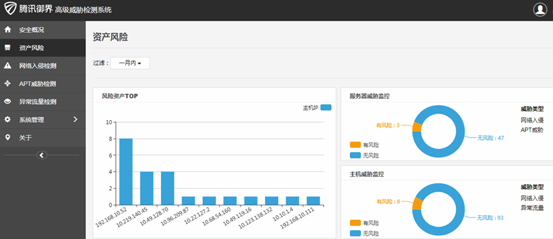Click the monitor icon beside 资产风险
The width and height of the screenshot is (553, 239).
point(7,48)
